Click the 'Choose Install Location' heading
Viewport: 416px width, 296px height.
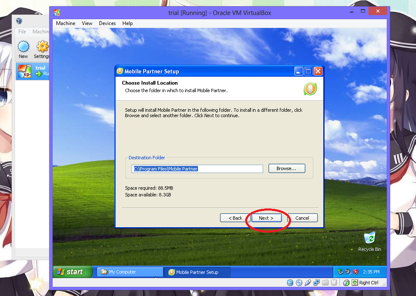point(150,83)
